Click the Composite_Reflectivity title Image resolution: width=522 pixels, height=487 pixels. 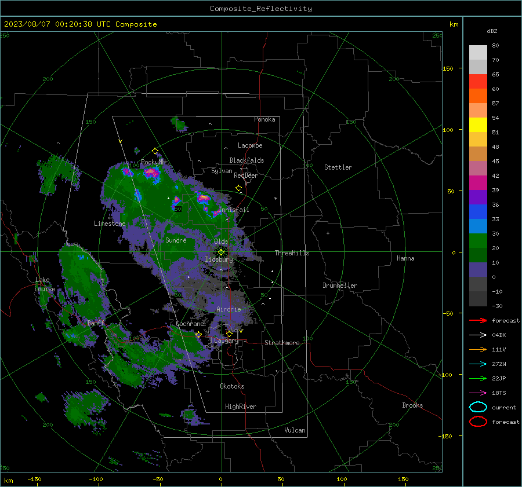pyautogui.click(x=261, y=9)
